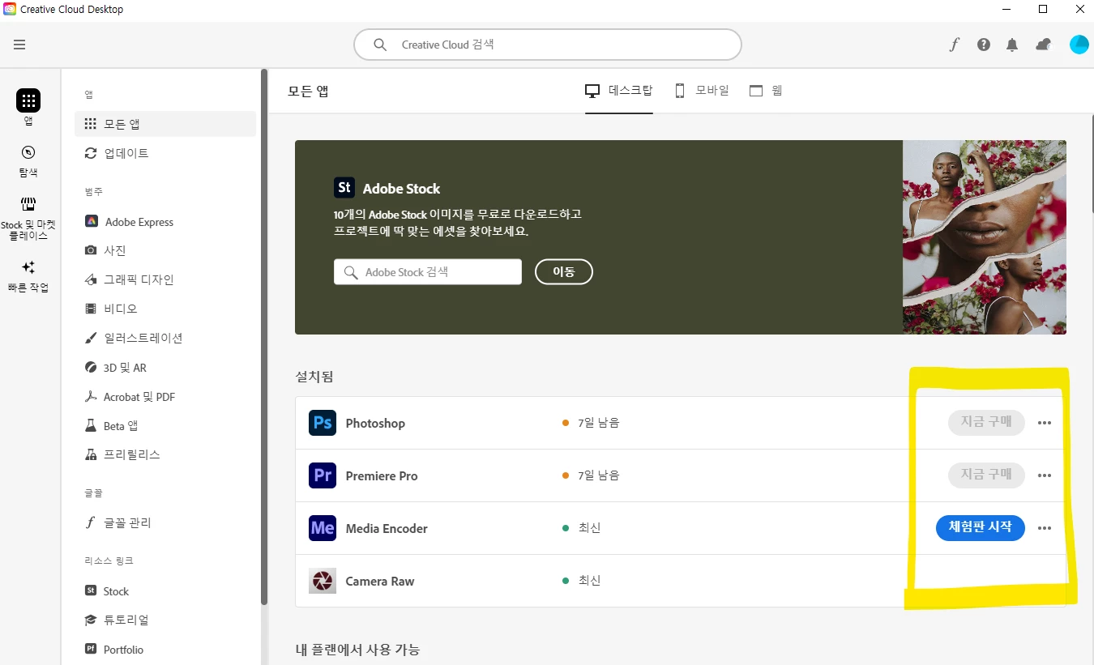Image resolution: width=1094 pixels, height=665 pixels.
Task: Click the Camera Raw app icon
Action: (323, 581)
